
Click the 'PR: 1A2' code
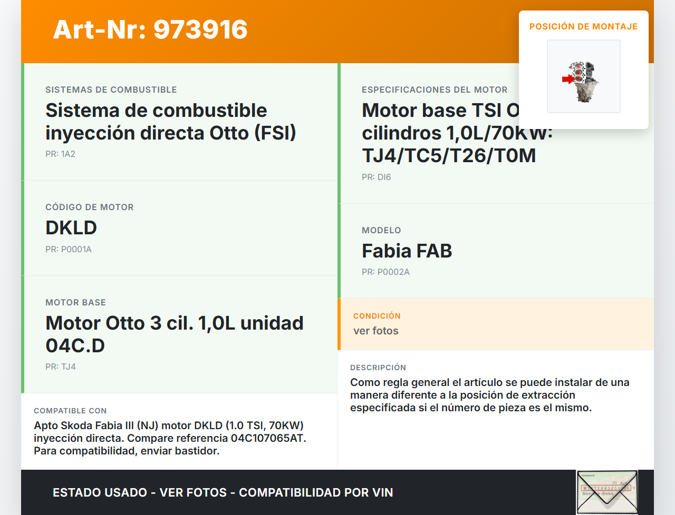point(61,154)
